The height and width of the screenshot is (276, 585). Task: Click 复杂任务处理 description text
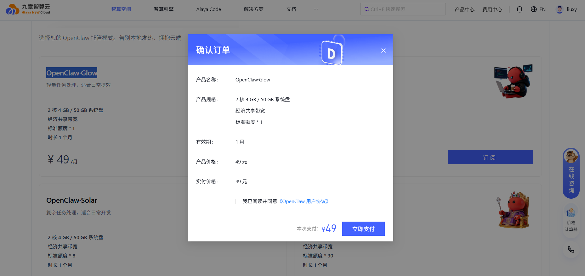click(x=79, y=213)
